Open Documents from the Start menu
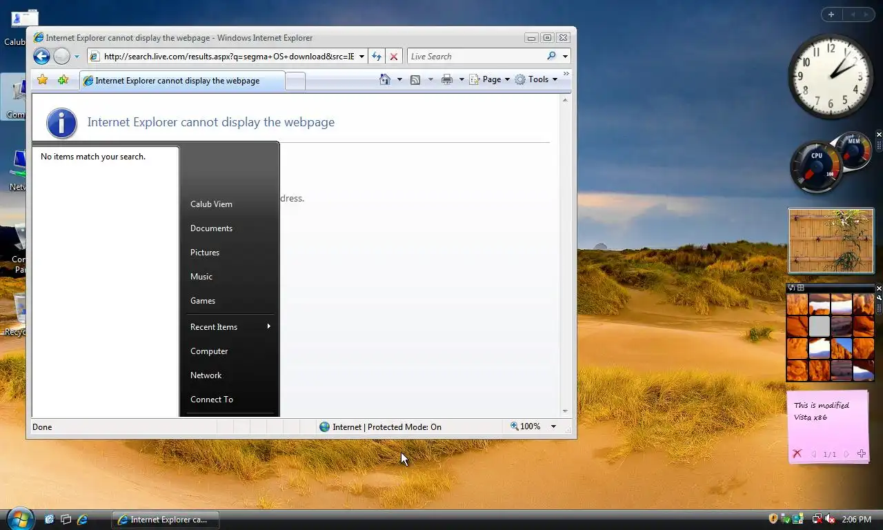The image size is (883, 530). 211,228
